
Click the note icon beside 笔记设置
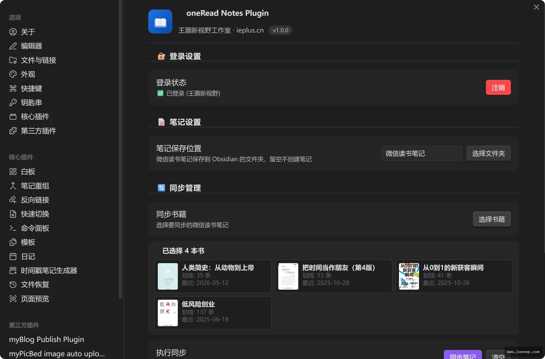point(161,122)
